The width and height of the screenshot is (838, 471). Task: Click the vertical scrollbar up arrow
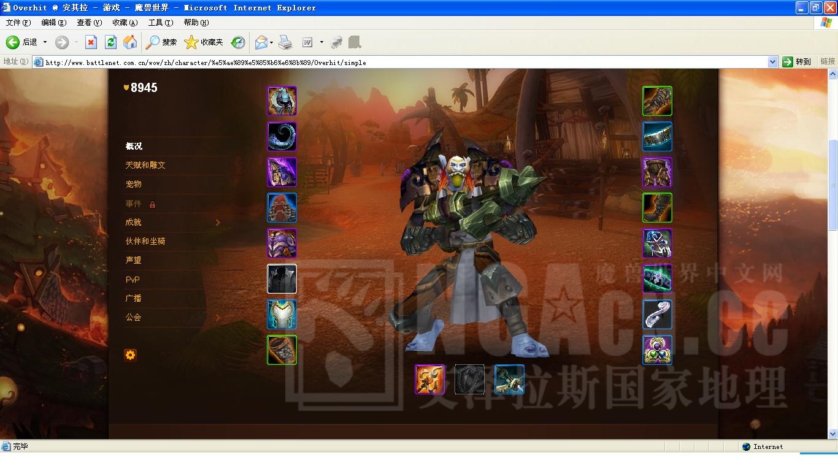(832, 74)
